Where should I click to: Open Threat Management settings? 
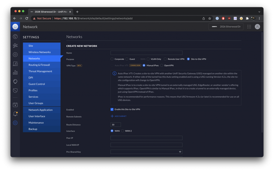[42, 71]
